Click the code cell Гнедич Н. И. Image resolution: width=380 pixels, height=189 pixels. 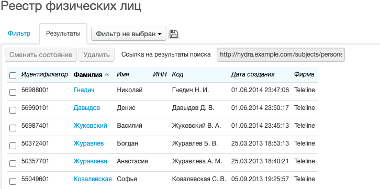click(191, 90)
